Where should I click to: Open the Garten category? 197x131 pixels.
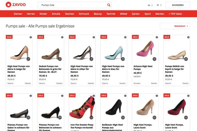136,14
